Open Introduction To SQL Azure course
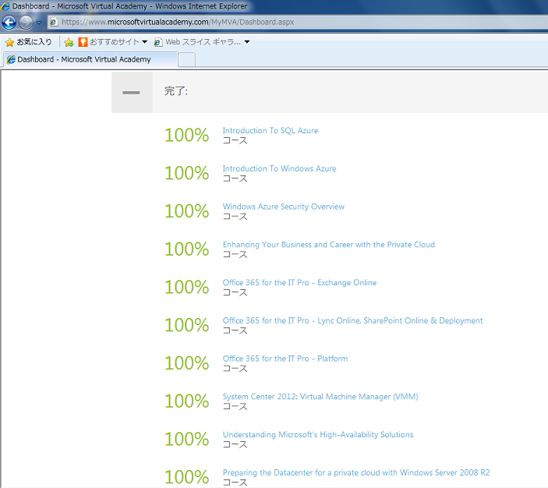This screenshot has width=548, height=488. pyautogui.click(x=270, y=131)
